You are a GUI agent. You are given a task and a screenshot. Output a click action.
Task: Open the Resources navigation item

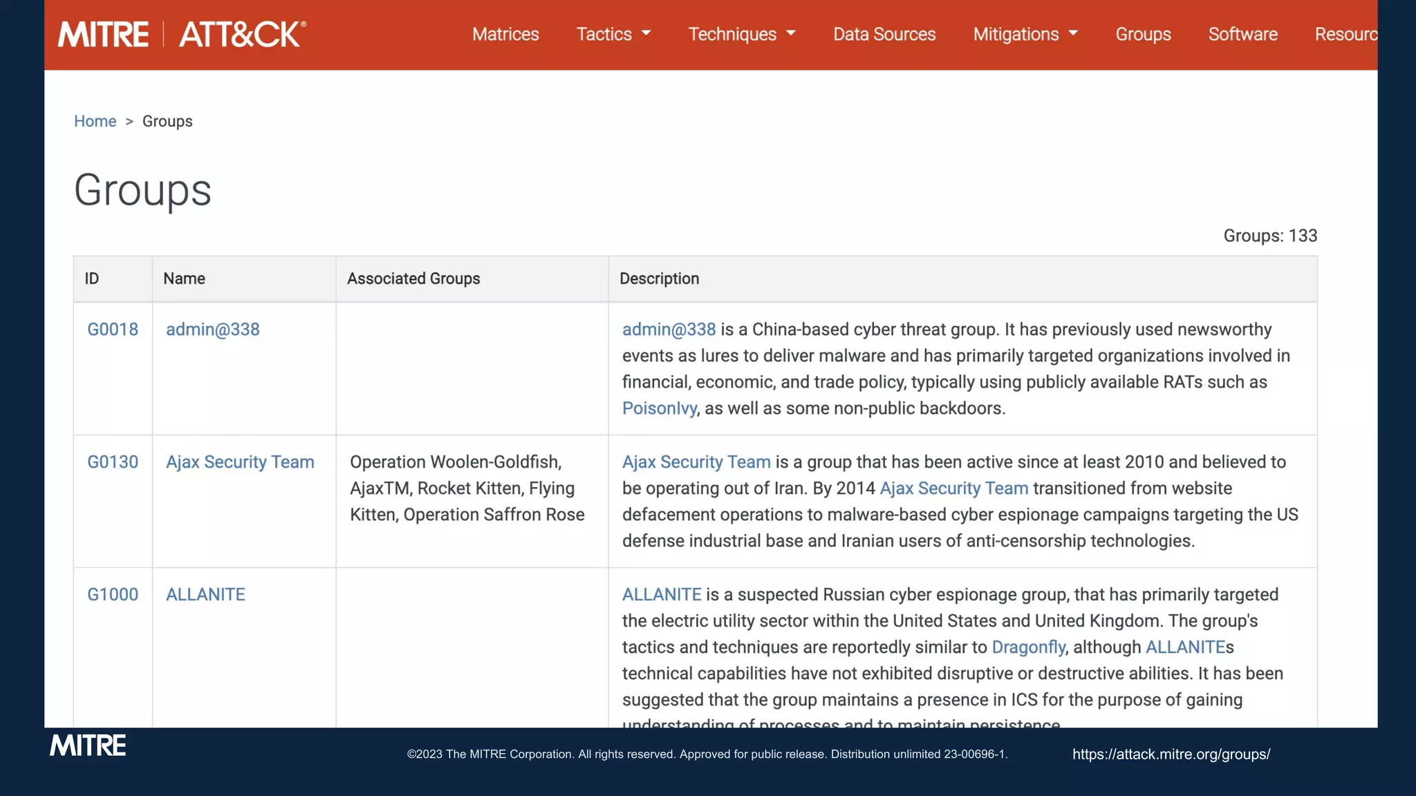(1345, 34)
